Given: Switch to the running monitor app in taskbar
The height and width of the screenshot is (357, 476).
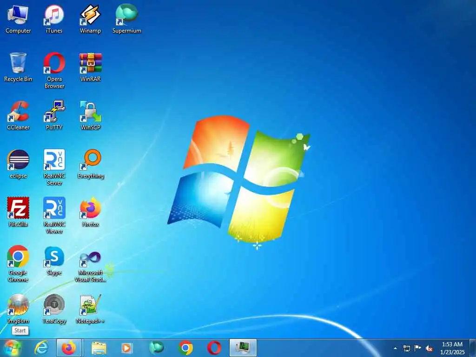Looking at the screenshot, I should point(243,348).
